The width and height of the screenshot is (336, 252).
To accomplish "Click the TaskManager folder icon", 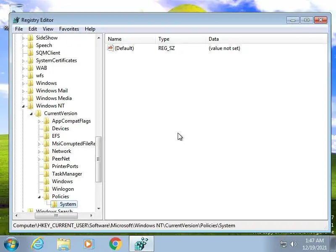I will tap(47, 174).
